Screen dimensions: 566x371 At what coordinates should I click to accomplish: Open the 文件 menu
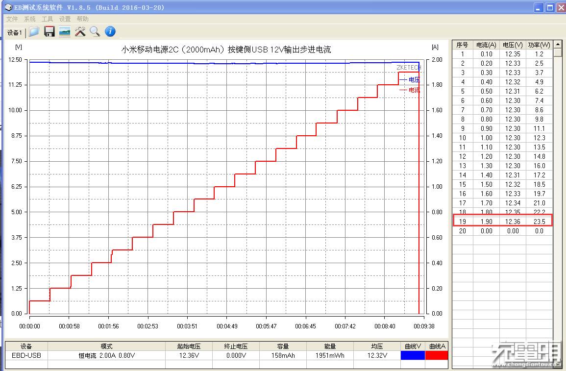coord(12,19)
